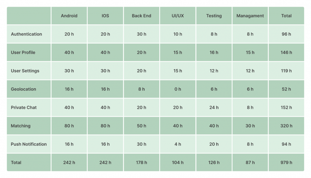Click the Push Notification row label
The width and height of the screenshot is (311, 178).
click(29, 144)
